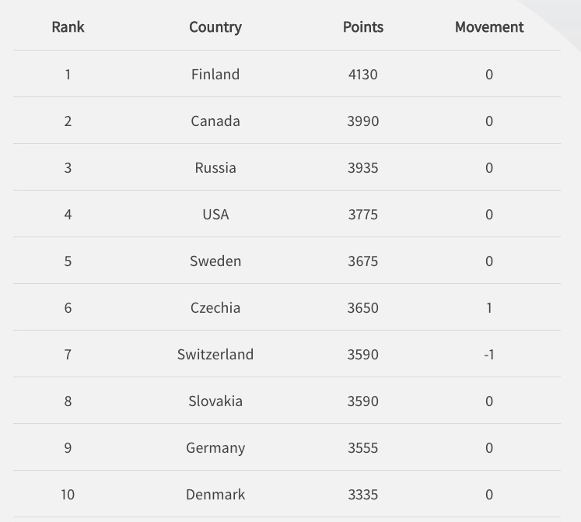
Task: Click the Movement column header
Action: point(488,27)
